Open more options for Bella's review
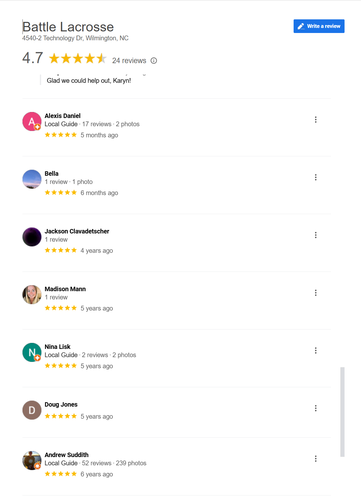 [315, 177]
